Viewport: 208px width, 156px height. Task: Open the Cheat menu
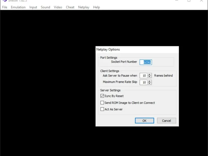[70, 7]
